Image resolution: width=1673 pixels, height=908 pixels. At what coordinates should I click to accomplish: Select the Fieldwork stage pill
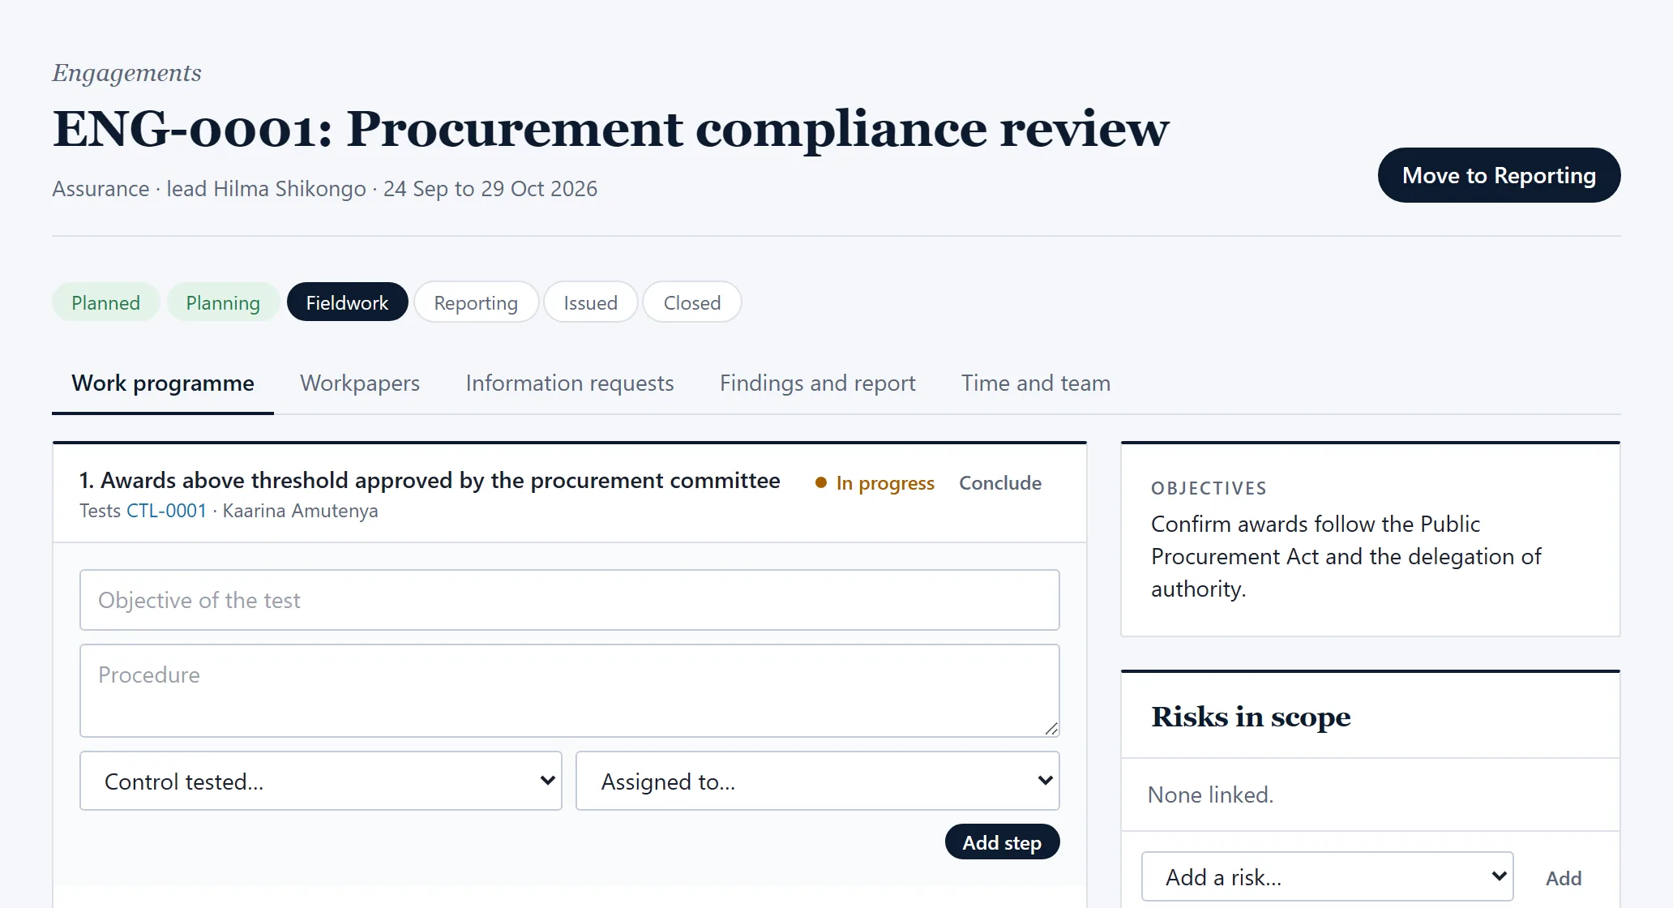coord(347,302)
